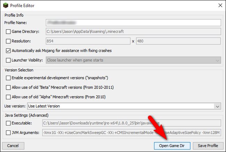Image resolution: width=226 pixels, height=152 pixels.
Task: Enable the Launcher Visibility checkbox
Action: tap(8, 60)
